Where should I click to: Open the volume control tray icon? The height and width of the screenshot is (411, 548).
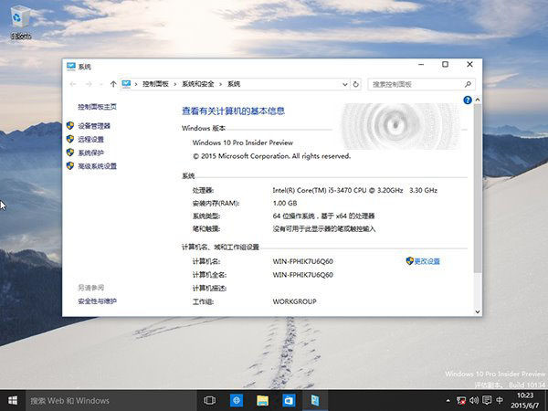click(x=474, y=401)
